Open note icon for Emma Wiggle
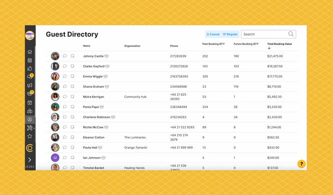Image resolution: width=333 pixels, height=195 pixels. 73,76
